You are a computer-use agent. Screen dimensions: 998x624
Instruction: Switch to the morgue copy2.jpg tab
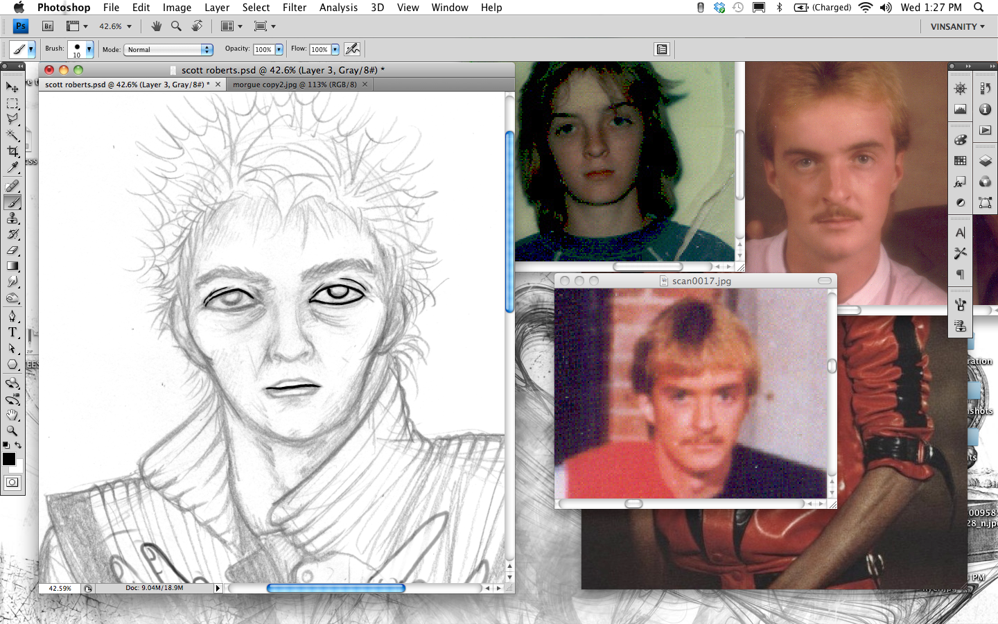click(295, 85)
